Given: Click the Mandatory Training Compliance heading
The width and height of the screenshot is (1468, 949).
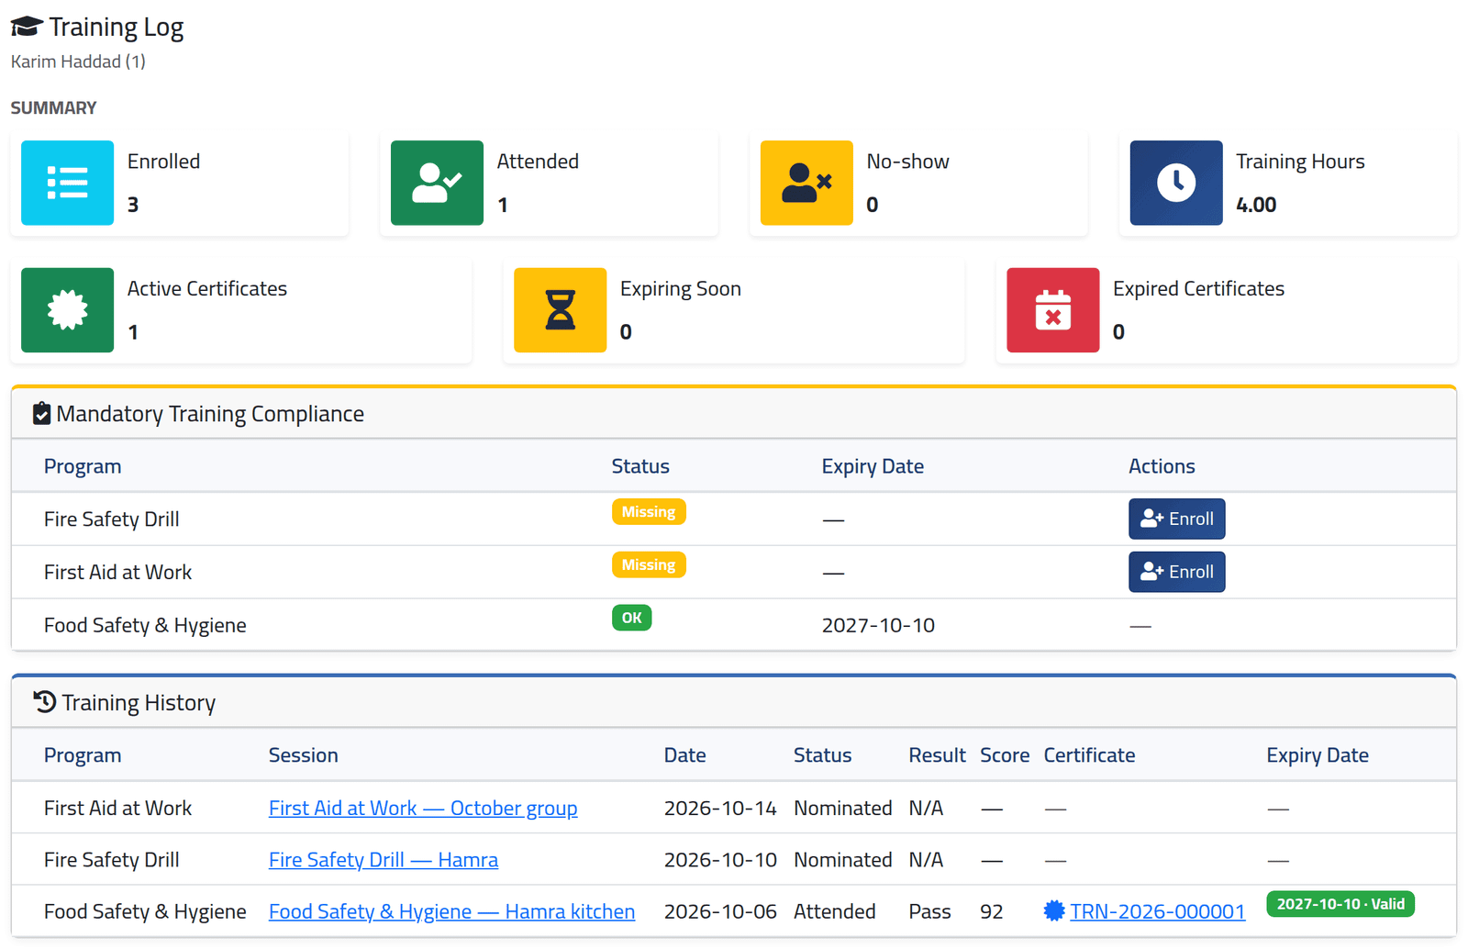Looking at the screenshot, I should pos(210,414).
